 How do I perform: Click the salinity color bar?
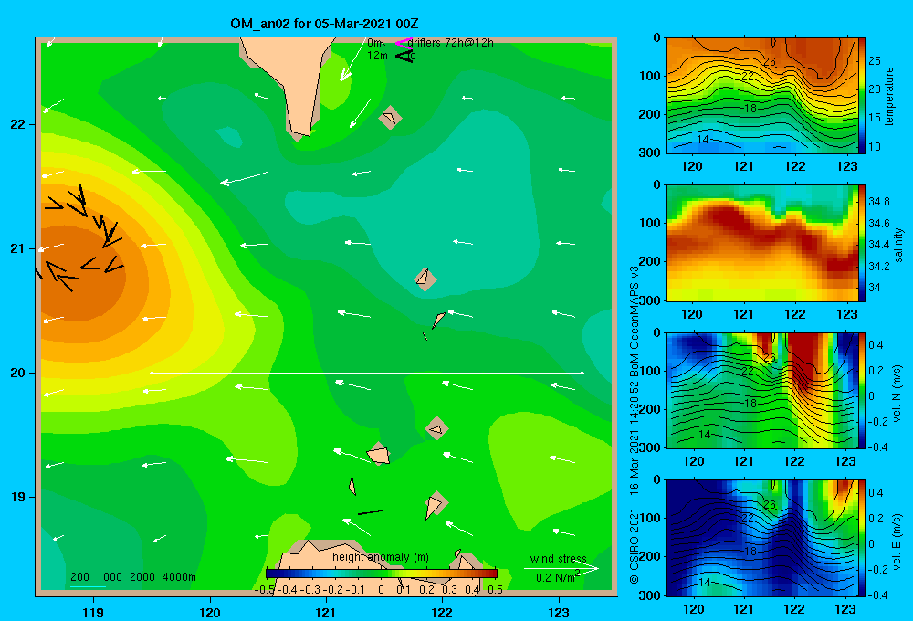point(861,243)
